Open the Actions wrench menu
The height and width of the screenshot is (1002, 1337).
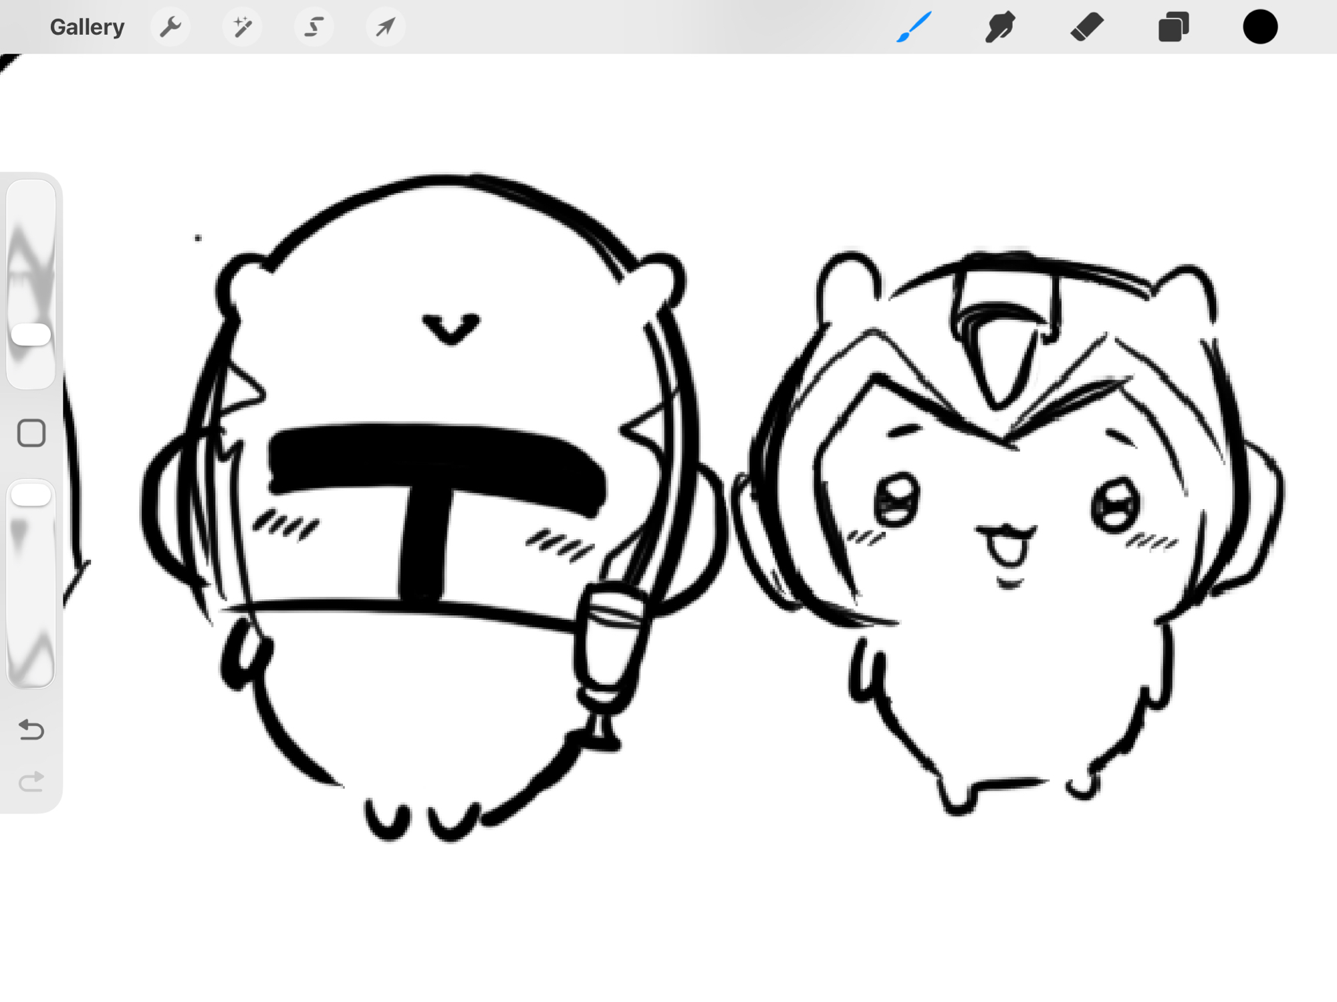[x=170, y=27]
